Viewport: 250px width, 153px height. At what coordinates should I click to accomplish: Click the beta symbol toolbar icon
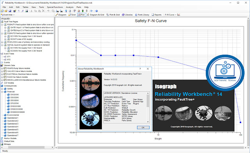(23, 11)
